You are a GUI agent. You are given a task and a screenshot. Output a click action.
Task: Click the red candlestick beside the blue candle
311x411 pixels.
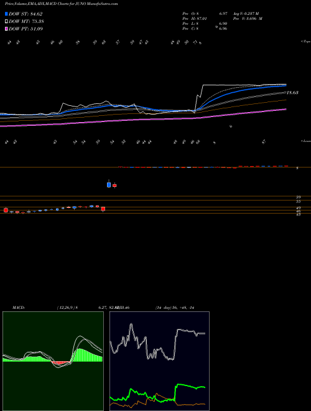[114, 186]
